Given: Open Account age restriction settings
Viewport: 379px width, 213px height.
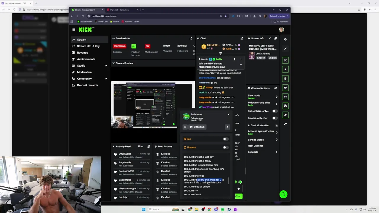Looking at the screenshot, I should (x=263, y=132).
